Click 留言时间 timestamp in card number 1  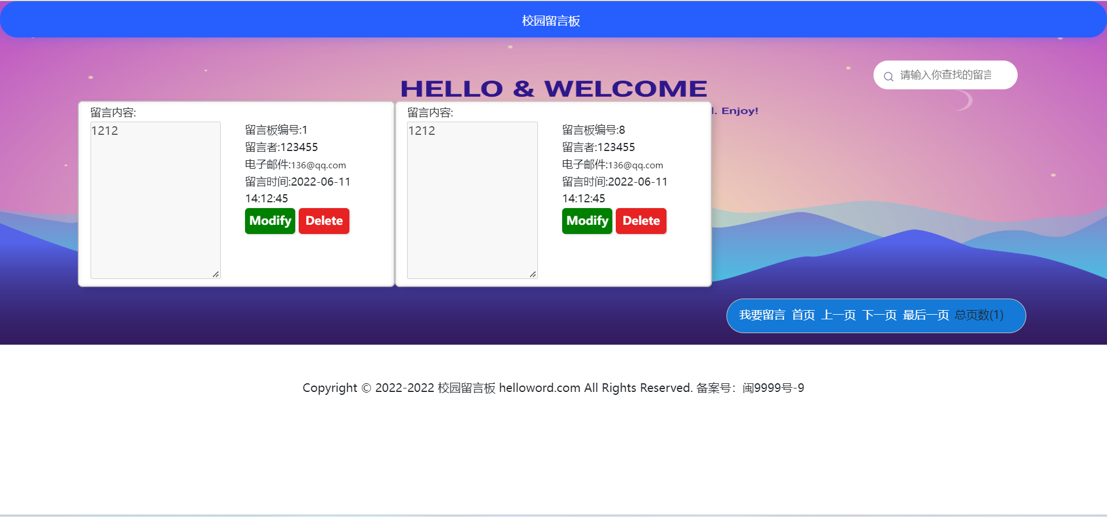298,190
